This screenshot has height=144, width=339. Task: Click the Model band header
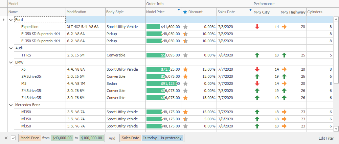click(76, 4)
